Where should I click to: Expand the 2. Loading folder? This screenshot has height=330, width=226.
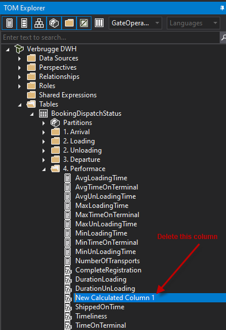[44, 142]
